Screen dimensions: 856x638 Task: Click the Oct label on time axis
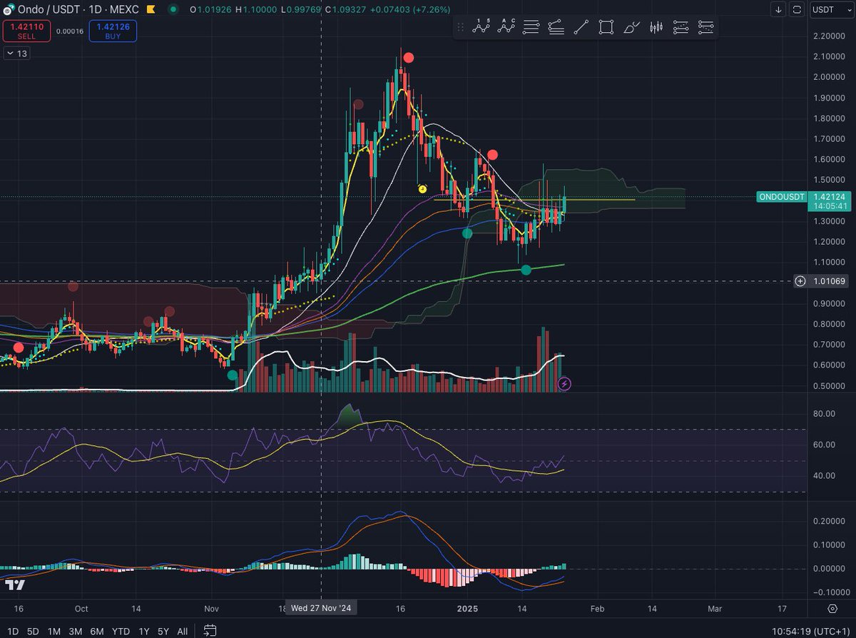point(81,609)
